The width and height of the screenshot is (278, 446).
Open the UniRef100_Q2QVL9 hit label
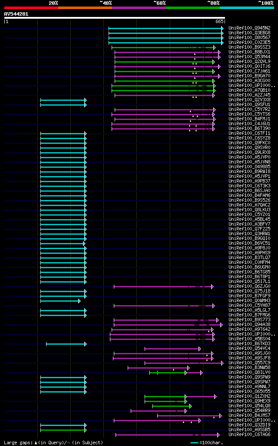click(x=250, y=61)
